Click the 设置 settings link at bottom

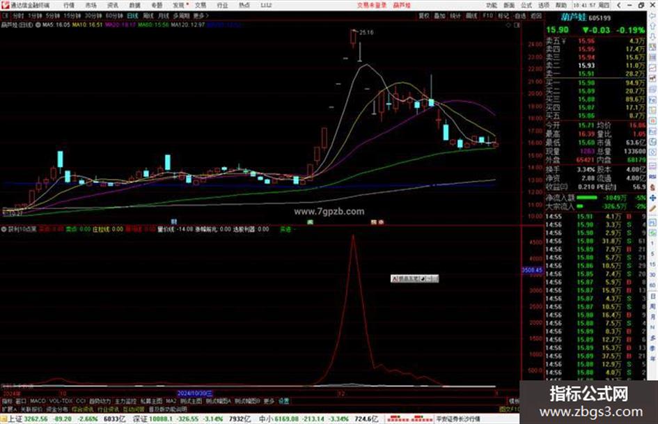click(283, 401)
